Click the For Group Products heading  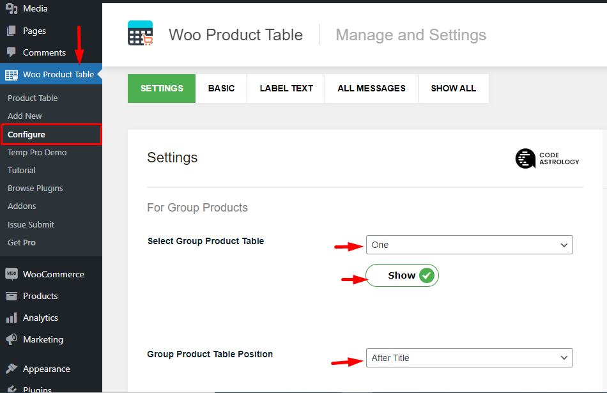[x=197, y=208]
